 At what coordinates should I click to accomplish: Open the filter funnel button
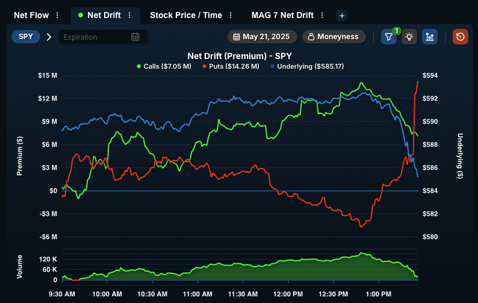click(389, 37)
